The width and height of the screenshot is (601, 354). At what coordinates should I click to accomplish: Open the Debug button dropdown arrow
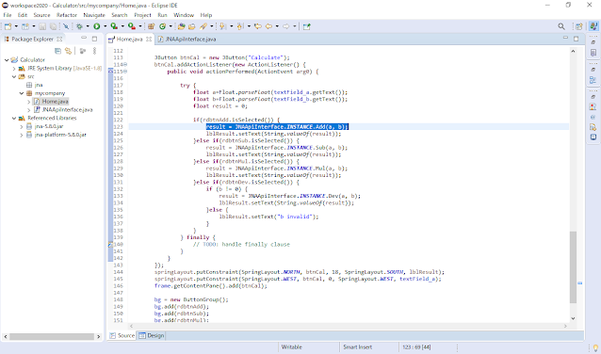[88, 26]
